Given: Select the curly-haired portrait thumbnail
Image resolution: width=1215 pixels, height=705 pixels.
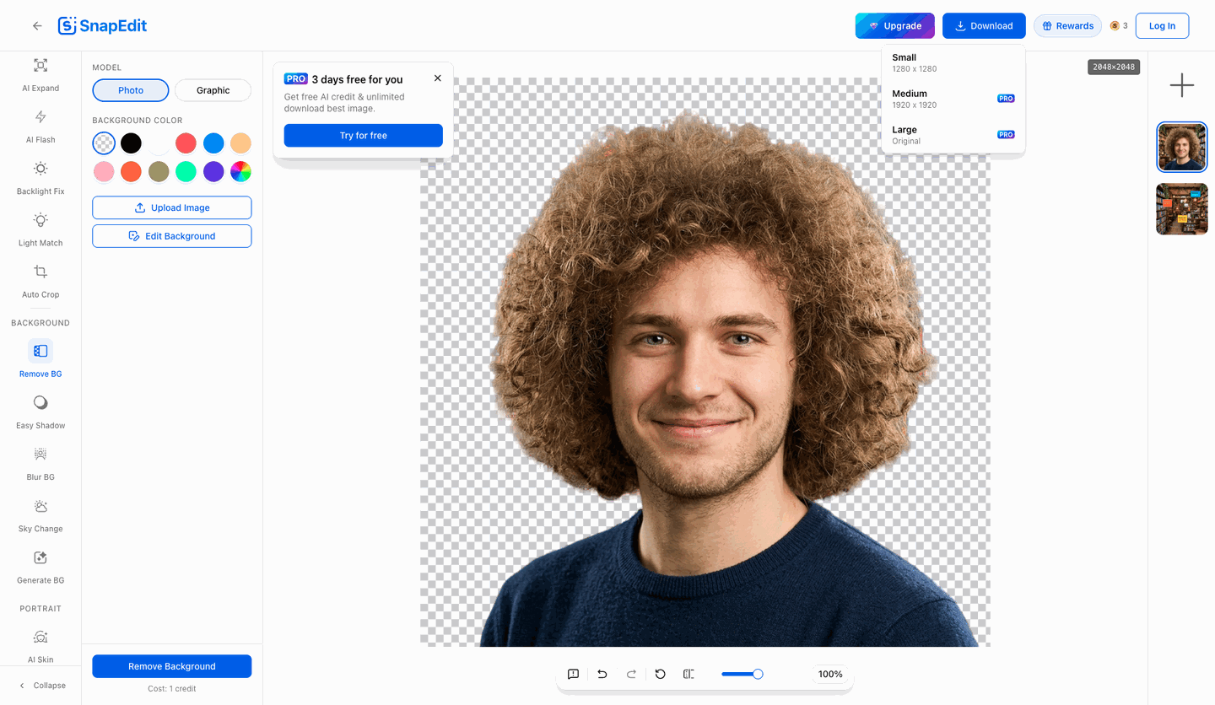Looking at the screenshot, I should pos(1182,147).
